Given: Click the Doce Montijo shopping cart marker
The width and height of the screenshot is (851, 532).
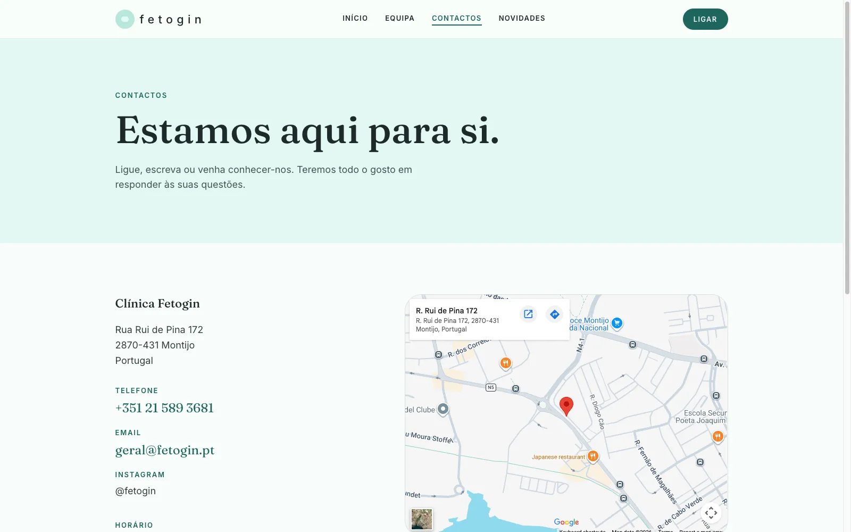Looking at the screenshot, I should pos(617,323).
